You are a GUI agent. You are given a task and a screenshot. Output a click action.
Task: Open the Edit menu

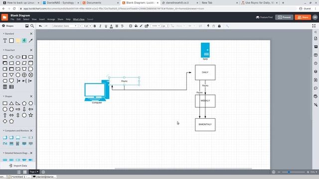click(x=18, y=19)
